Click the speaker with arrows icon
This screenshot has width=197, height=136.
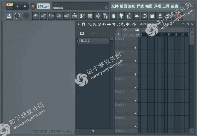pos(134,24)
